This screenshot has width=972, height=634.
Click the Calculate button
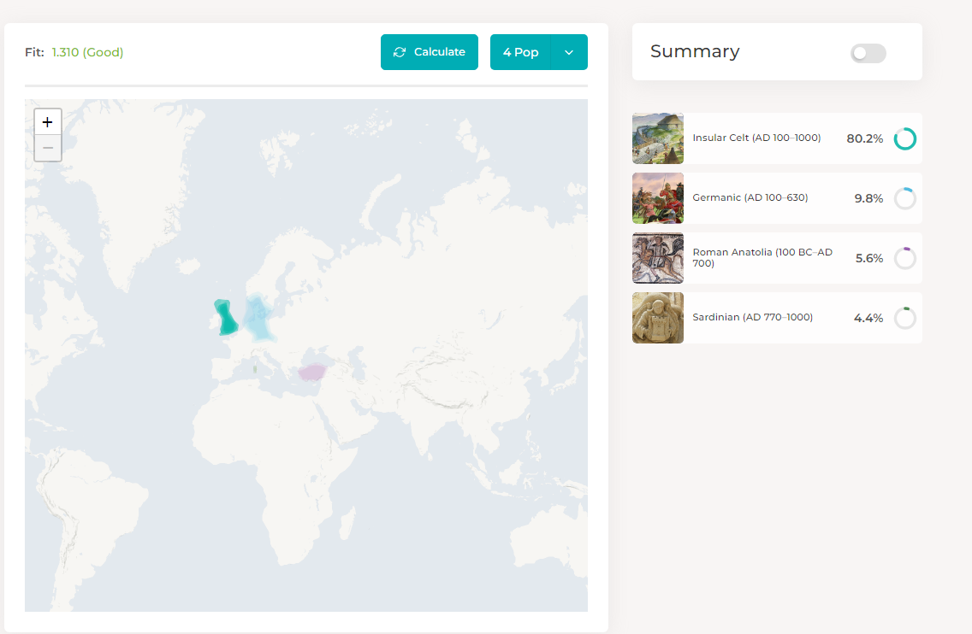pos(429,52)
